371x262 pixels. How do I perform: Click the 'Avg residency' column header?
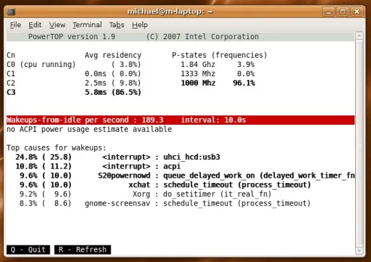click(113, 55)
